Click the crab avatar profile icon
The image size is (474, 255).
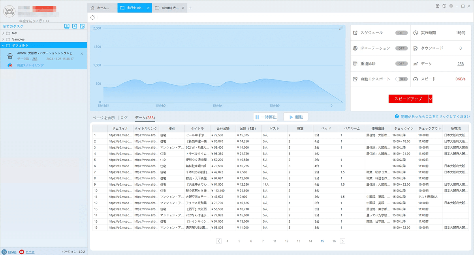click(9, 11)
